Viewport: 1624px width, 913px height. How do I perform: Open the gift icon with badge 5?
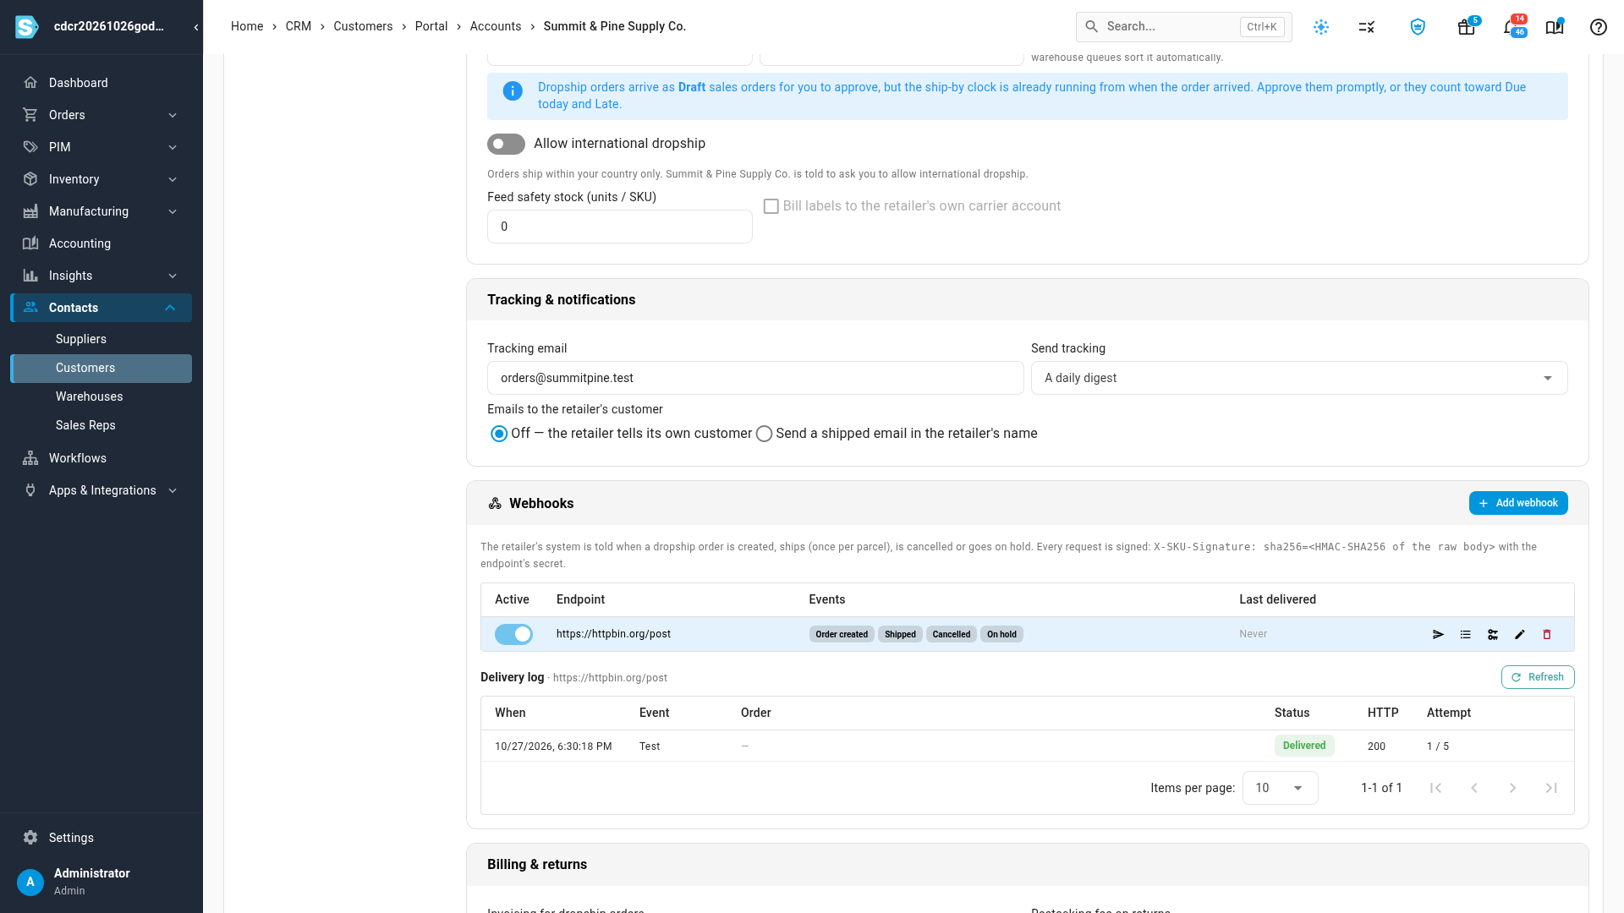[x=1467, y=27]
